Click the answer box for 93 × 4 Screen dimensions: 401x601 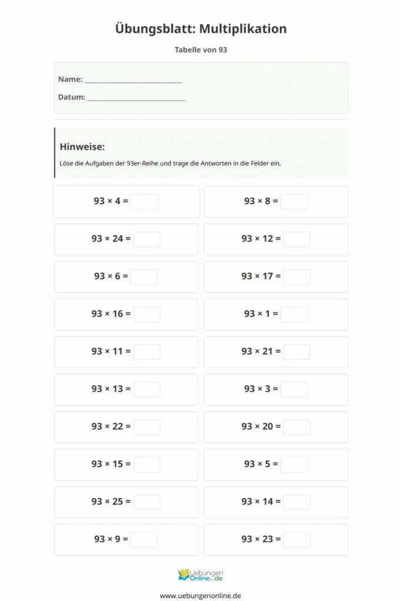(145, 202)
